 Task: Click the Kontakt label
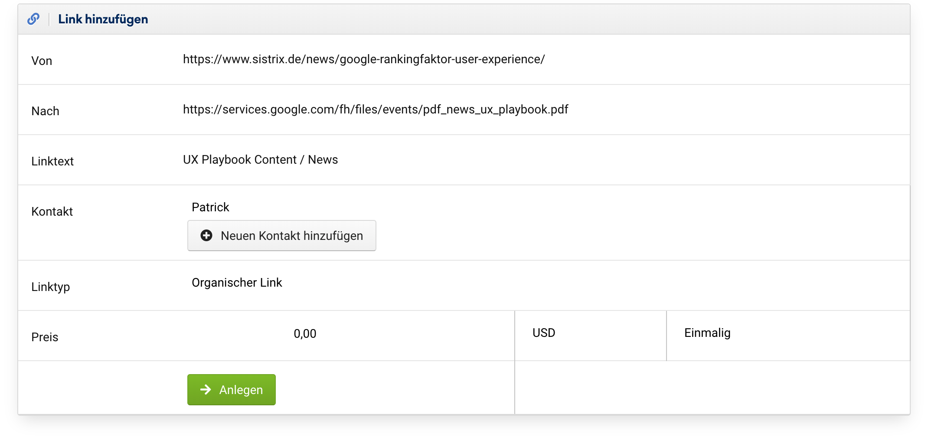click(52, 212)
